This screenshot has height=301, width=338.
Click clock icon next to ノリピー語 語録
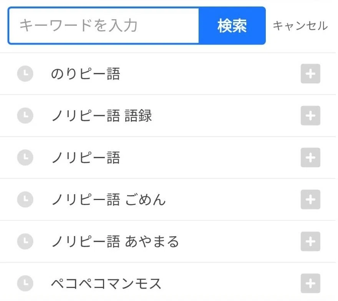tap(25, 116)
